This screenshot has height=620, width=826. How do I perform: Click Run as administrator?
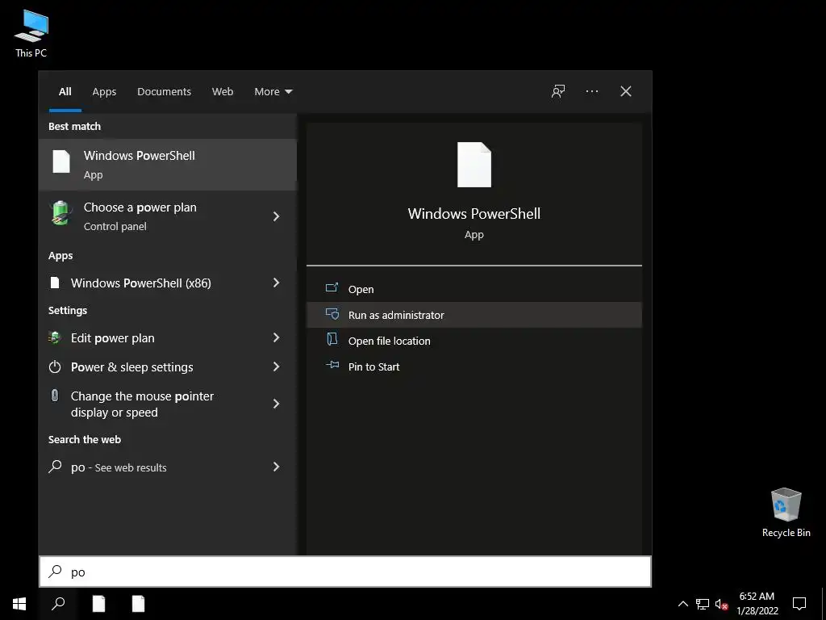pyautogui.click(x=474, y=315)
